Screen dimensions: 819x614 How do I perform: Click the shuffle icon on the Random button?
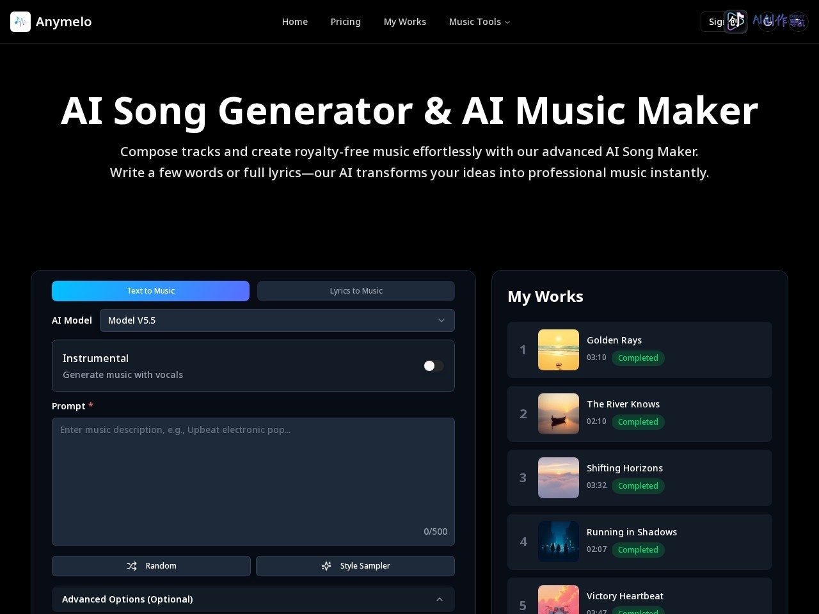(x=132, y=566)
